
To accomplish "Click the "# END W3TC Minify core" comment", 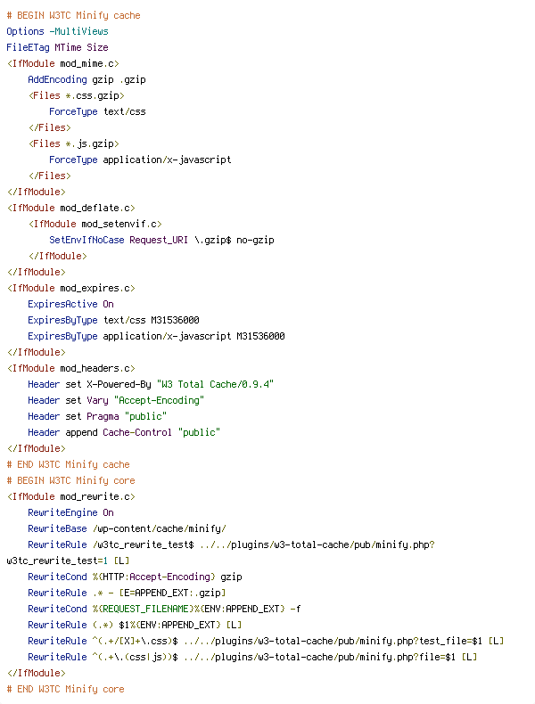I will tap(65, 689).
